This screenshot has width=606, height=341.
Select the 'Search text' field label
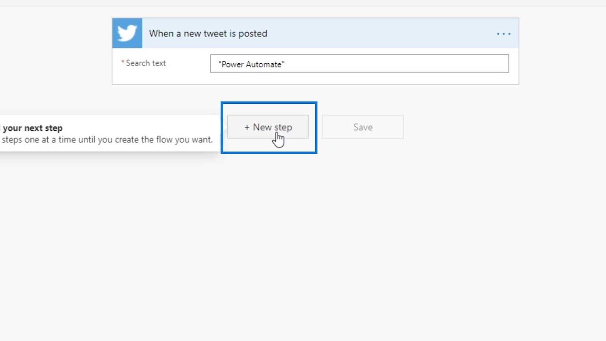[146, 63]
